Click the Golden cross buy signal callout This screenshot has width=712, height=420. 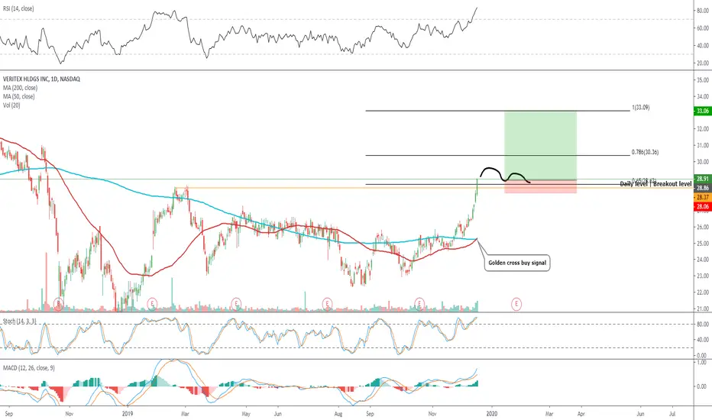point(517,263)
